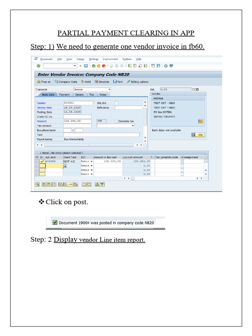Image resolution: width=252 pixels, height=336 pixels.
Task: Click the Last page navigation icon
Action: point(145,66)
